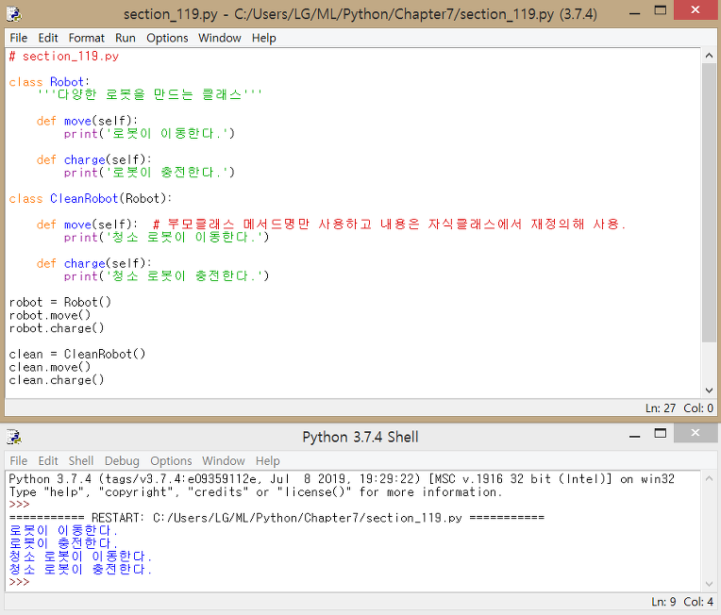
Task: Maximize the section_119.py editor window
Action: tap(661, 11)
